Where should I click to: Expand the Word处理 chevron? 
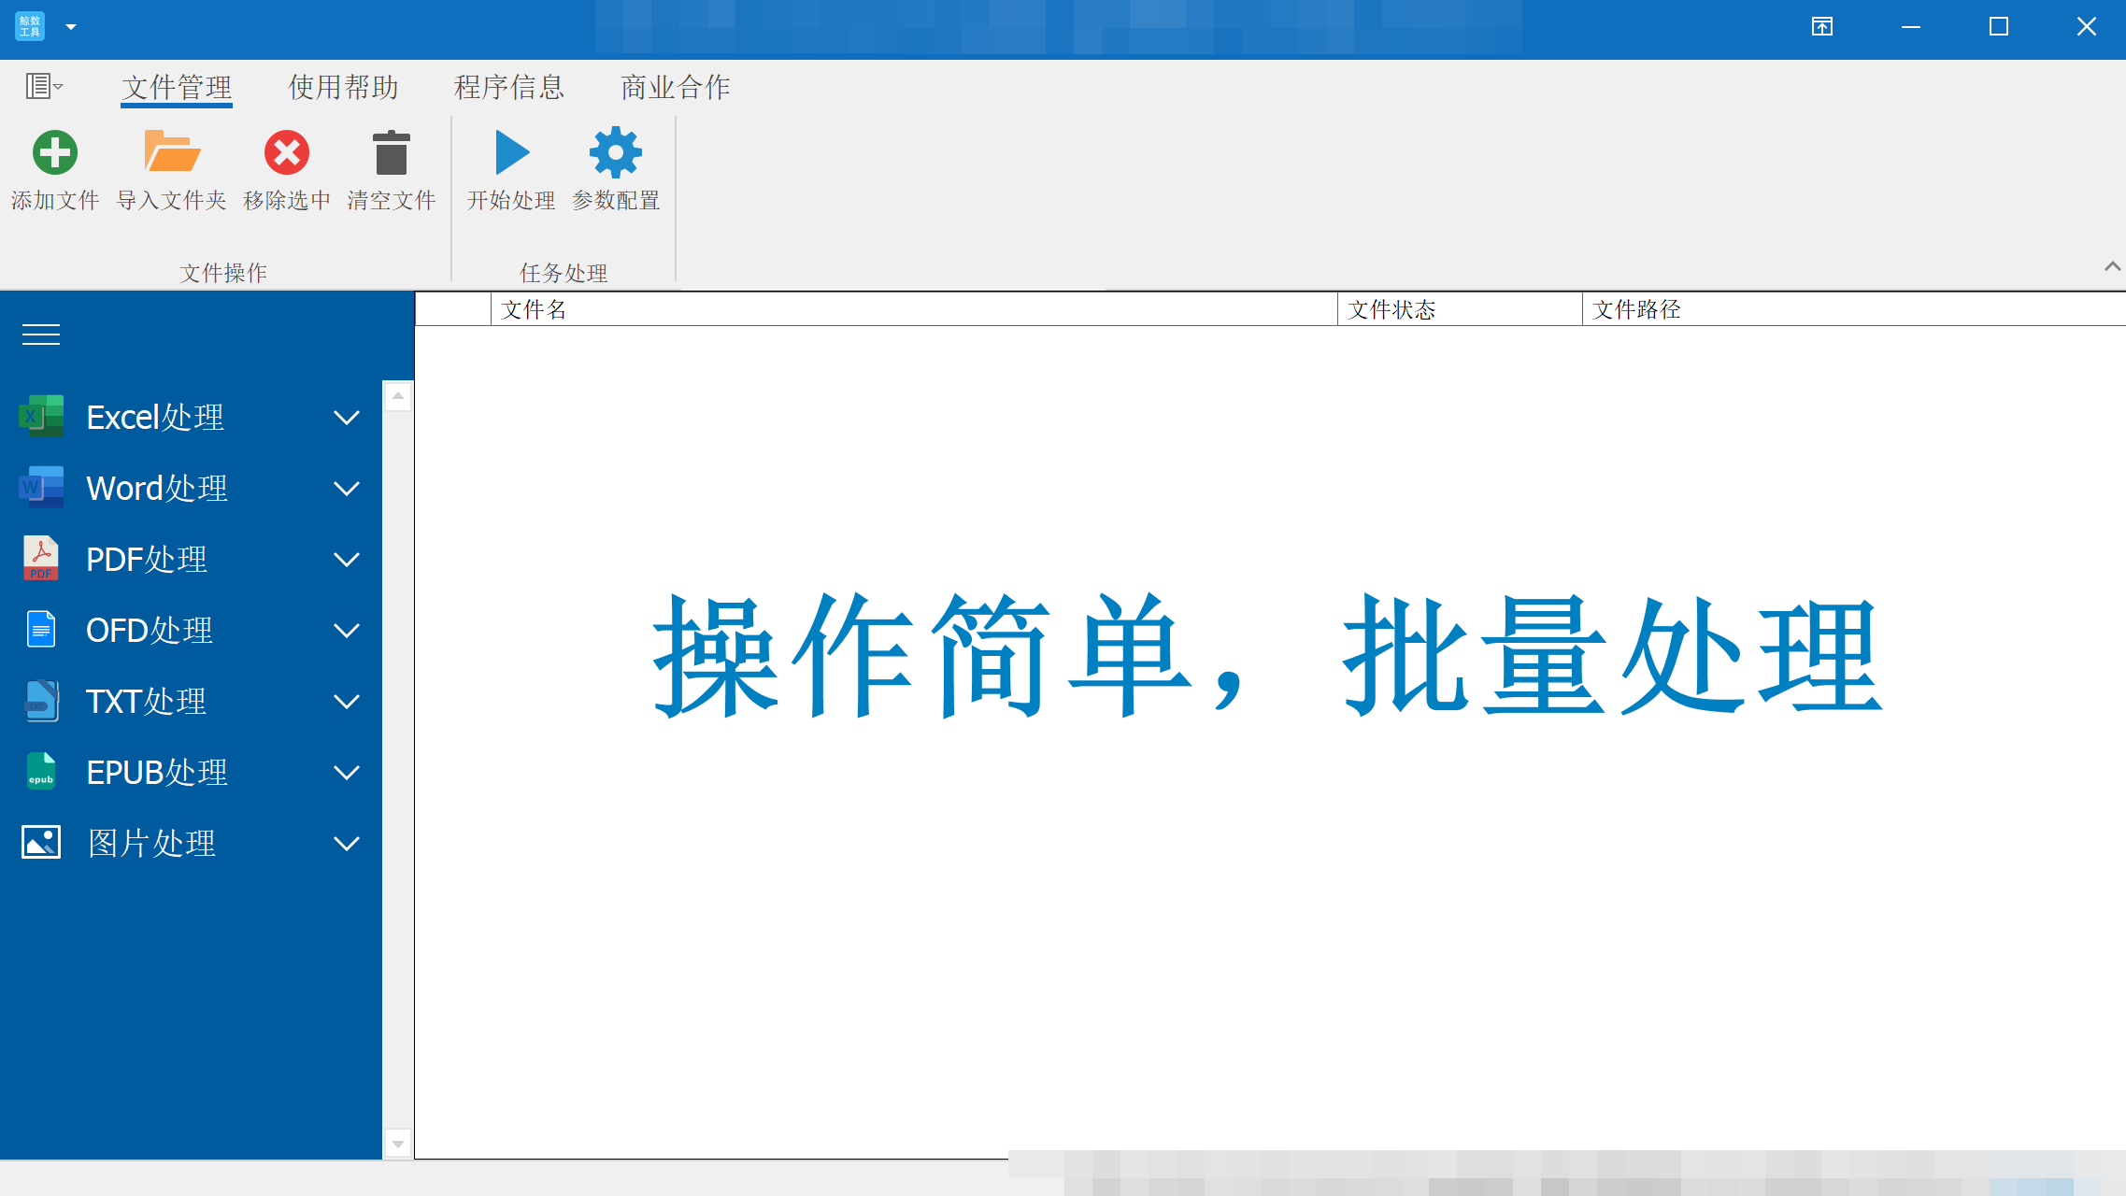tap(347, 489)
